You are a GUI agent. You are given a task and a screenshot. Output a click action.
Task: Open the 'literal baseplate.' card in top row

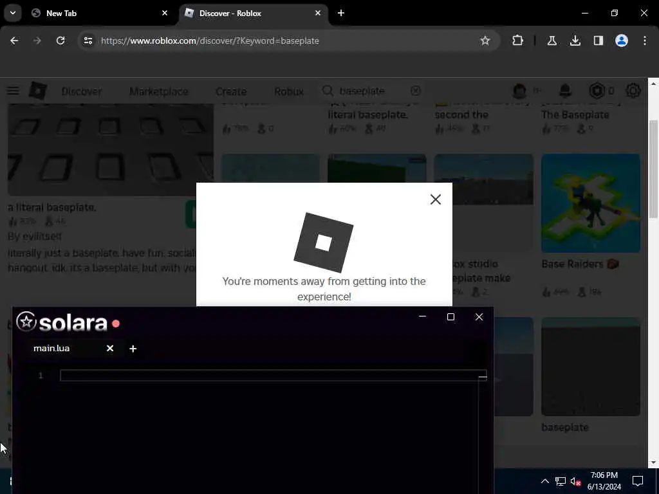click(x=367, y=114)
